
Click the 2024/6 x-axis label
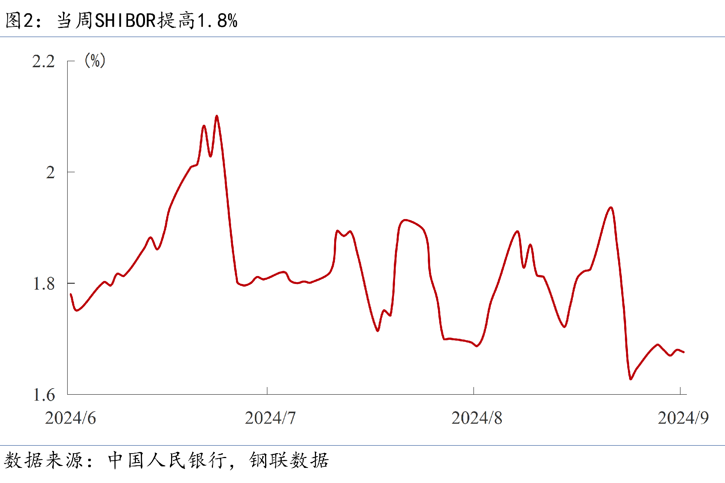coord(70,418)
